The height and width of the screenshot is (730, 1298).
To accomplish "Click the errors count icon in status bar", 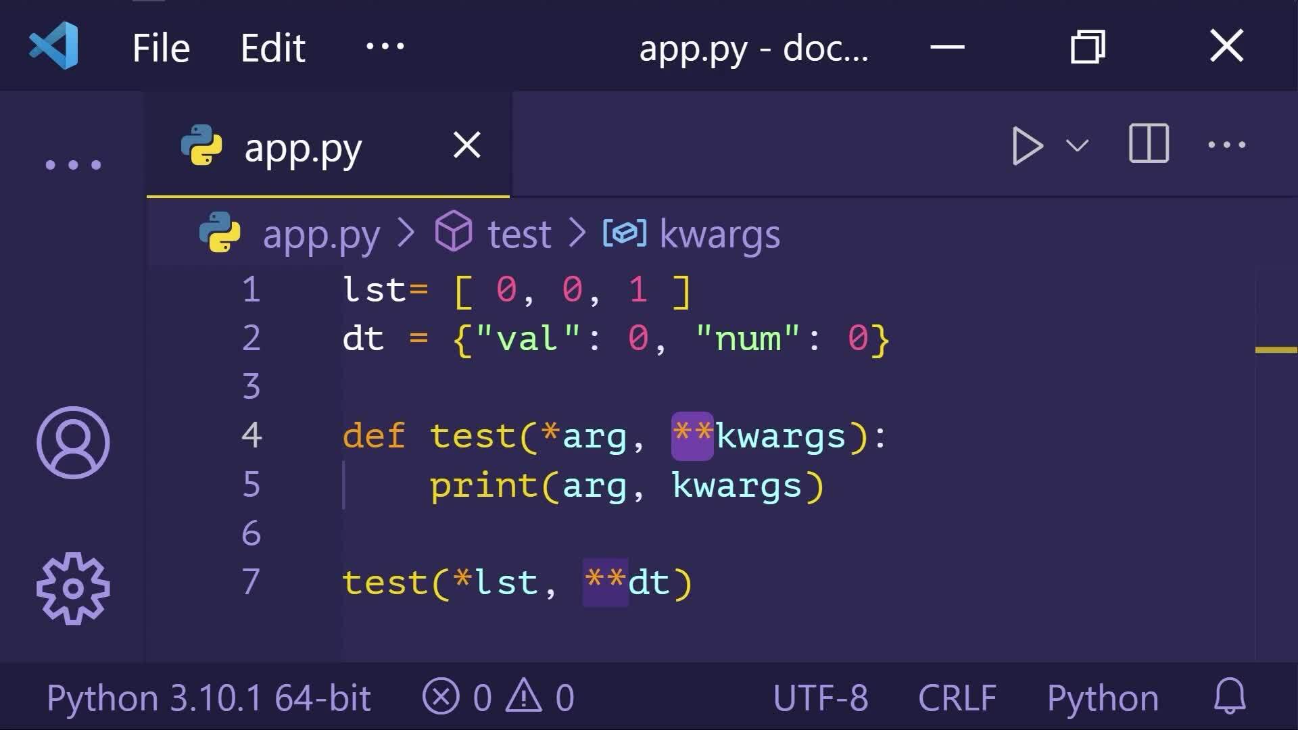I will coord(441,697).
